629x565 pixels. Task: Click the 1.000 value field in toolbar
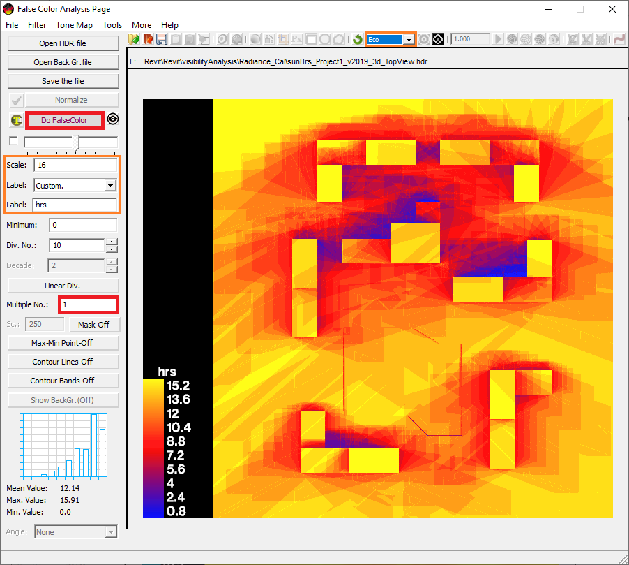click(470, 39)
